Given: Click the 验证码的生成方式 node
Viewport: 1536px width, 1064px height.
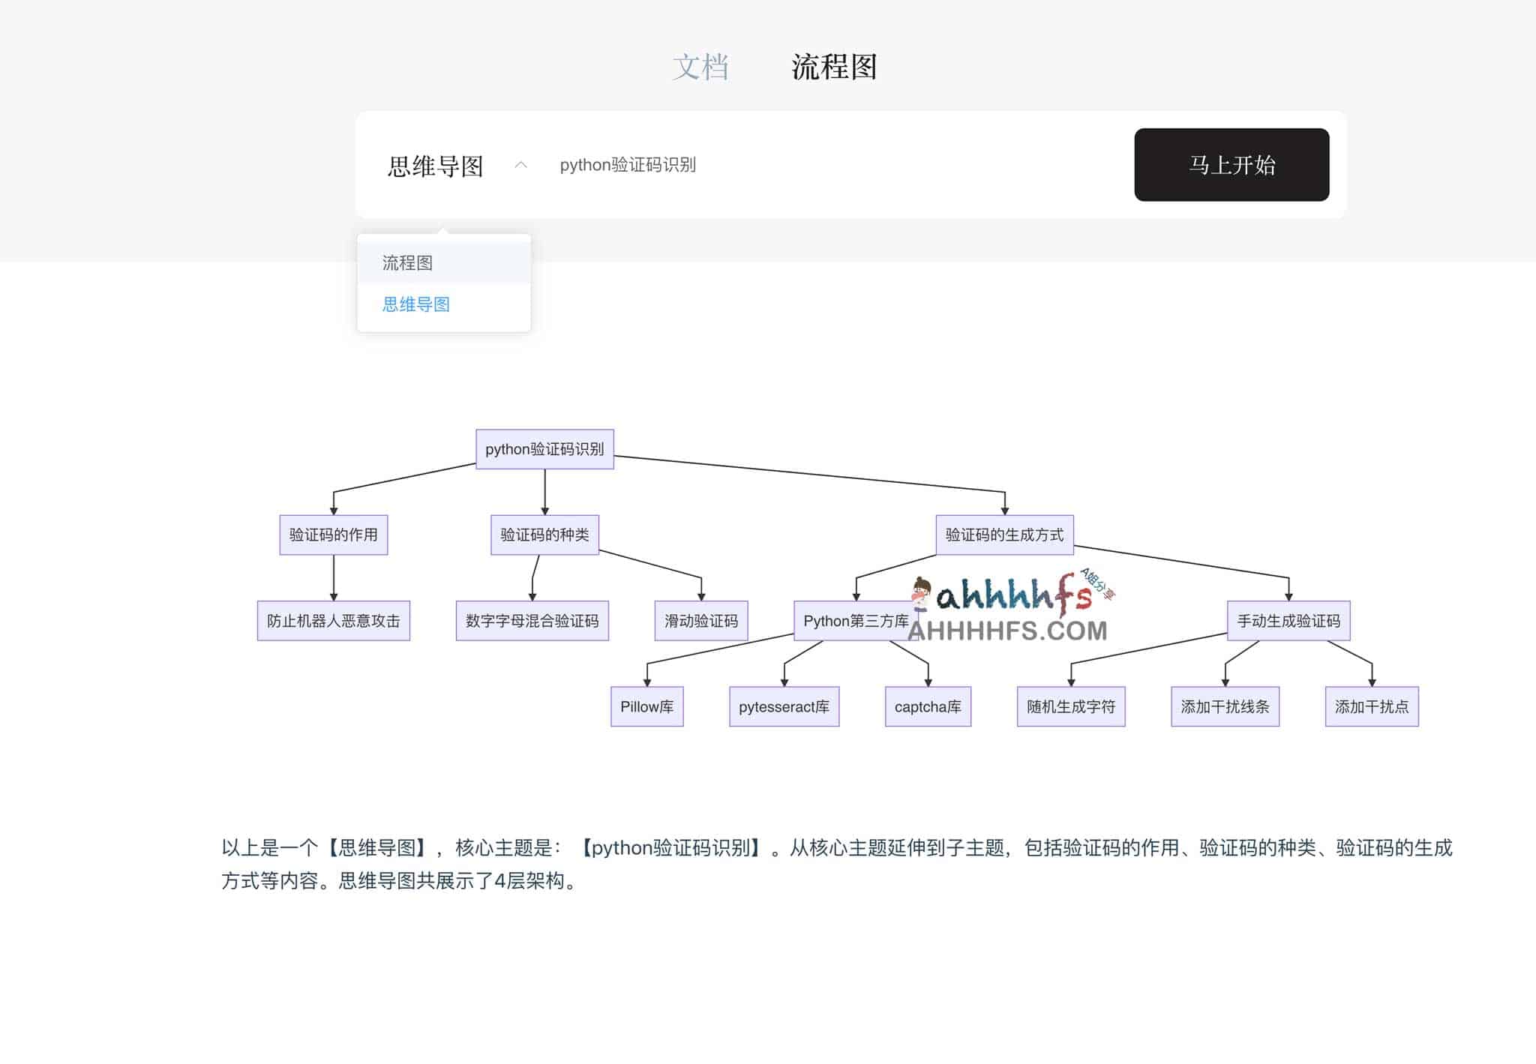Looking at the screenshot, I should click(x=1006, y=535).
